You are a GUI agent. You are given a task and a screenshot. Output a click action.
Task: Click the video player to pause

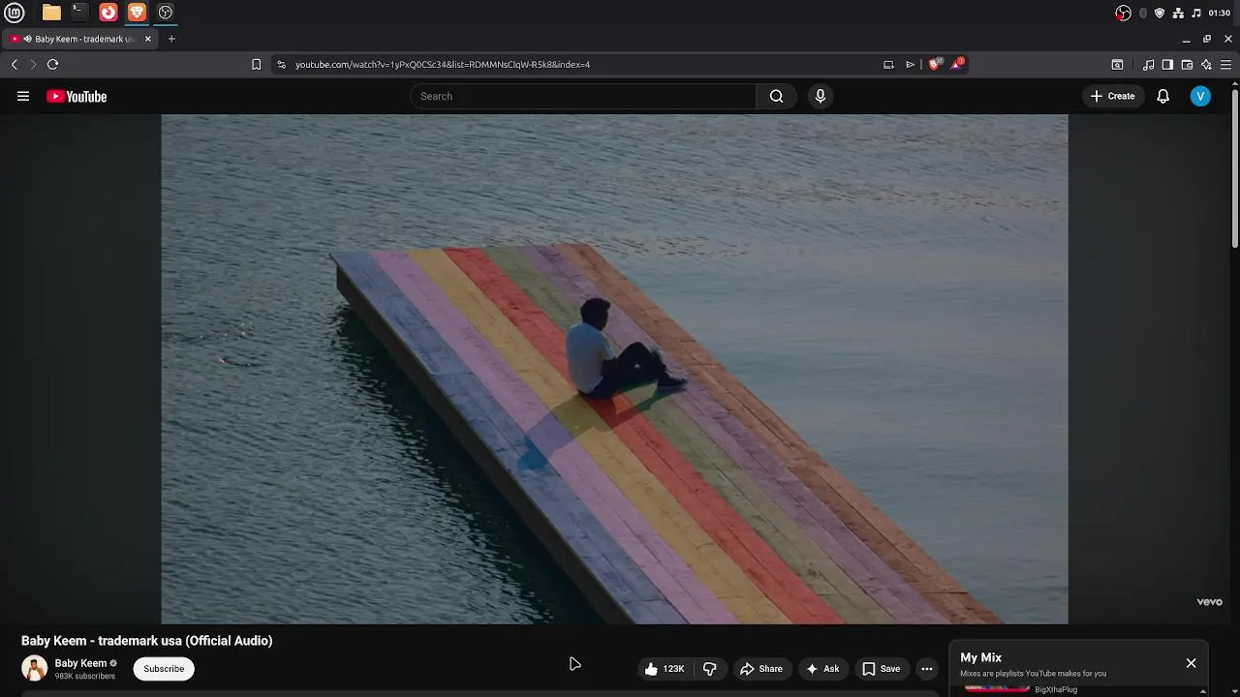point(614,369)
